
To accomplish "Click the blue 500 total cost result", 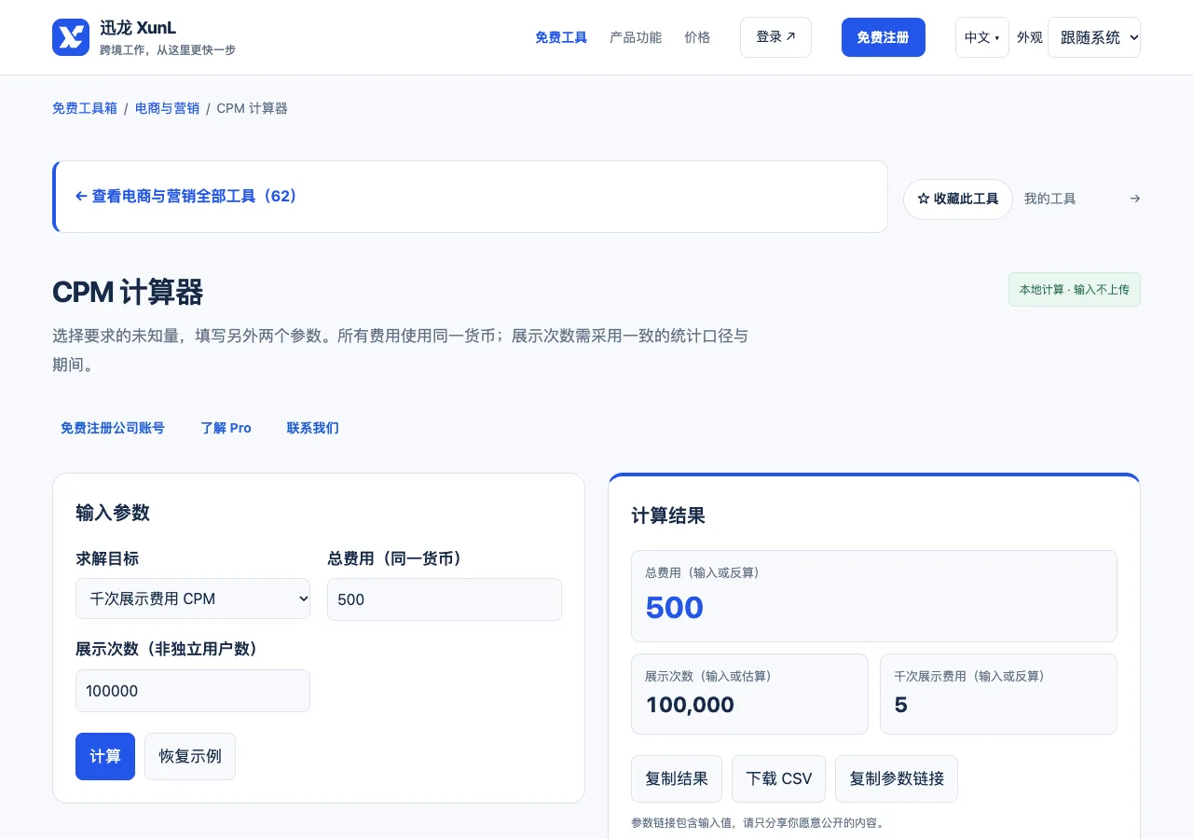I will (675, 608).
